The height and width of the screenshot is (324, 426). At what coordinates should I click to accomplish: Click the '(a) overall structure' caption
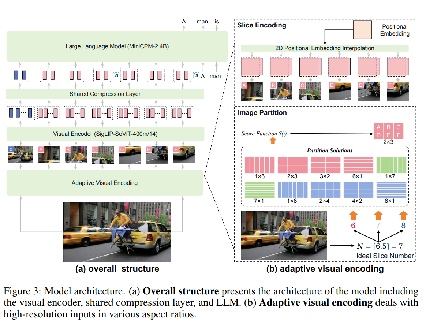point(117,269)
